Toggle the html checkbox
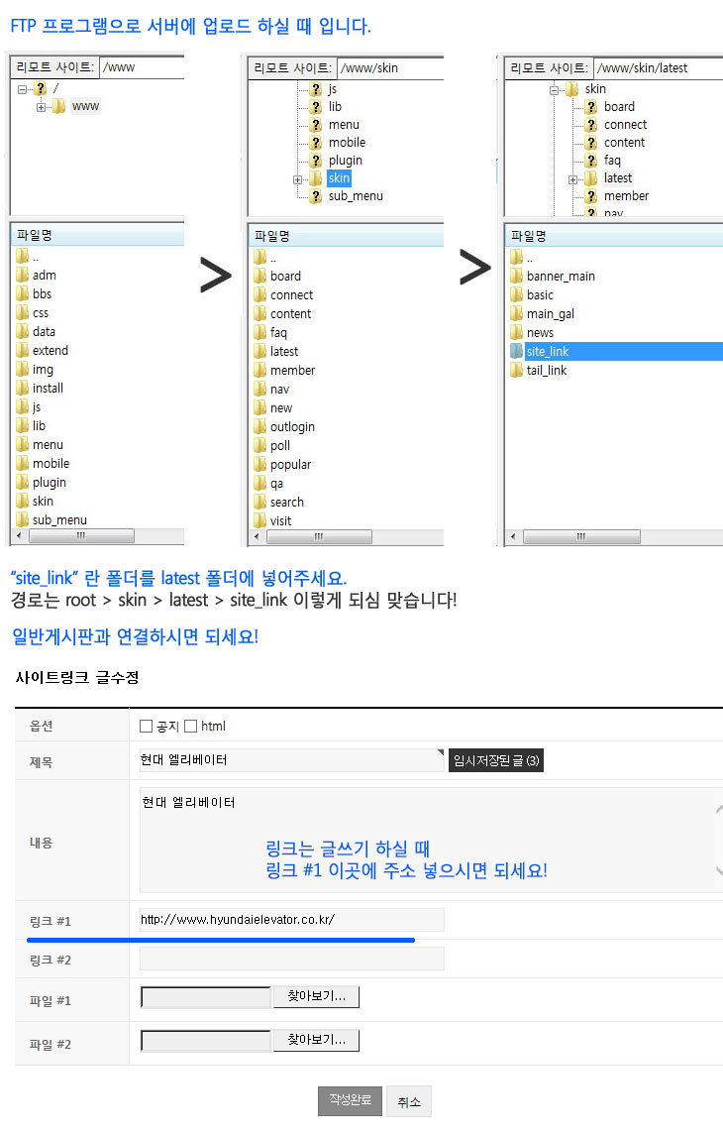The height and width of the screenshot is (1134, 723). coord(191,727)
